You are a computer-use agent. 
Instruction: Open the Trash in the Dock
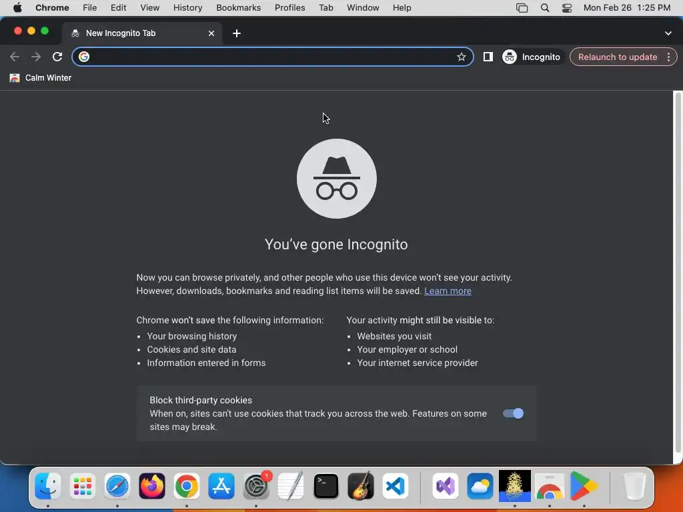tap(634, 486)
